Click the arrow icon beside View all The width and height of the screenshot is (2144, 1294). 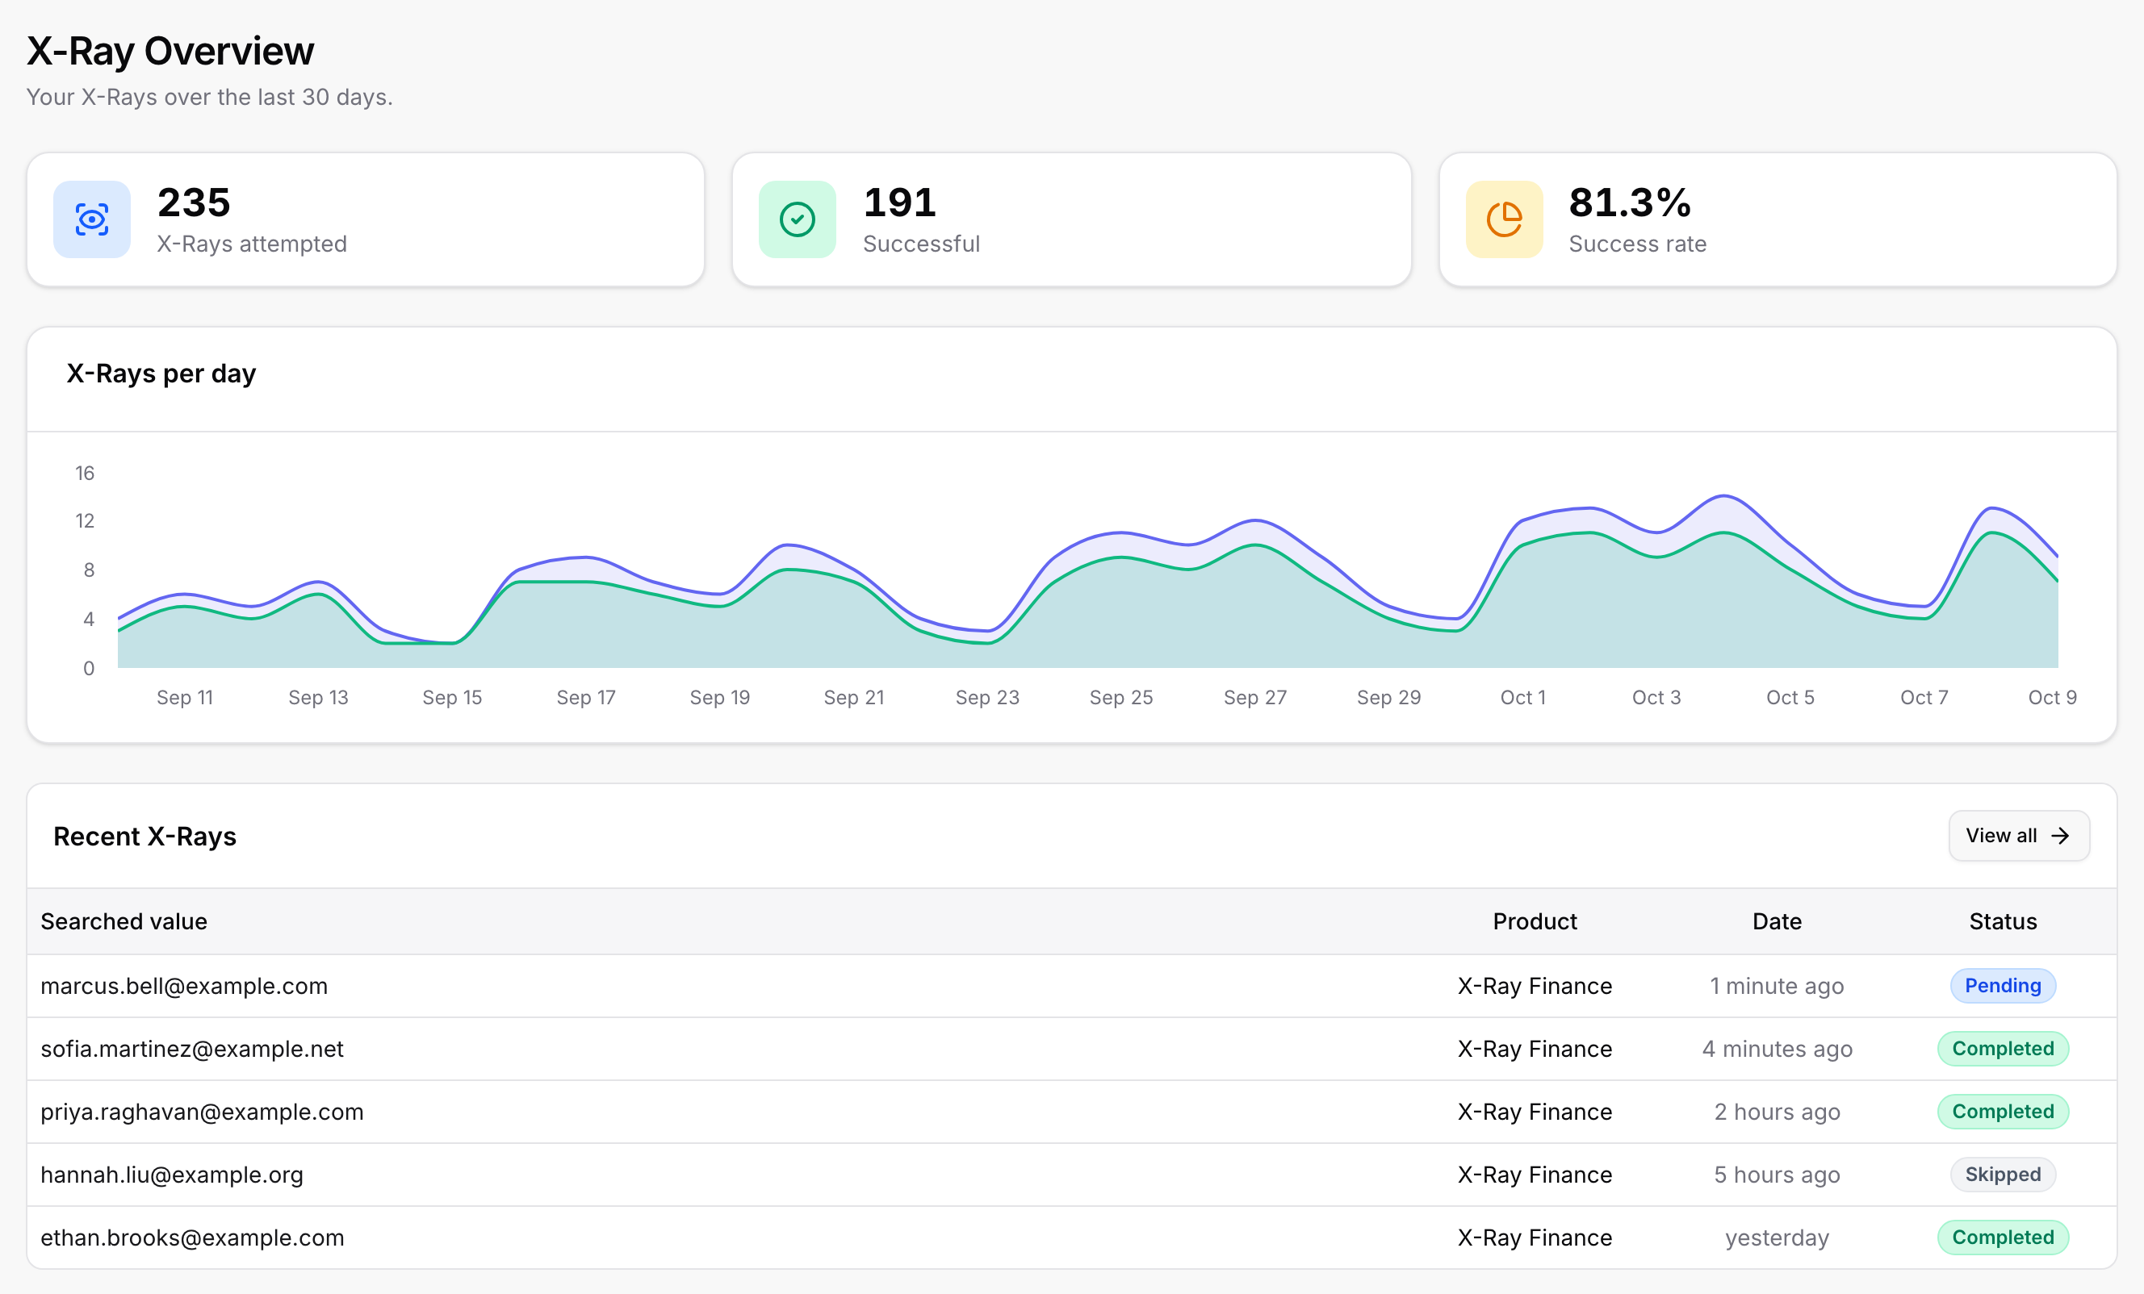tap(2059, 836)
